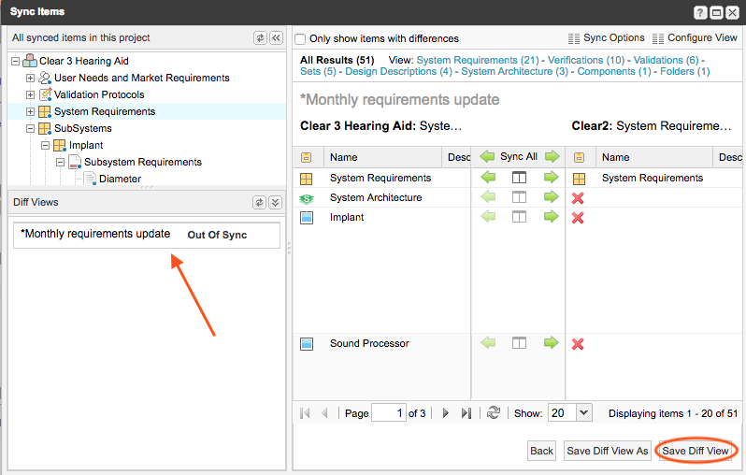The image size is (746, 475).
Task: Click Sync All right arrow in header
Action: tap(552, 157)
